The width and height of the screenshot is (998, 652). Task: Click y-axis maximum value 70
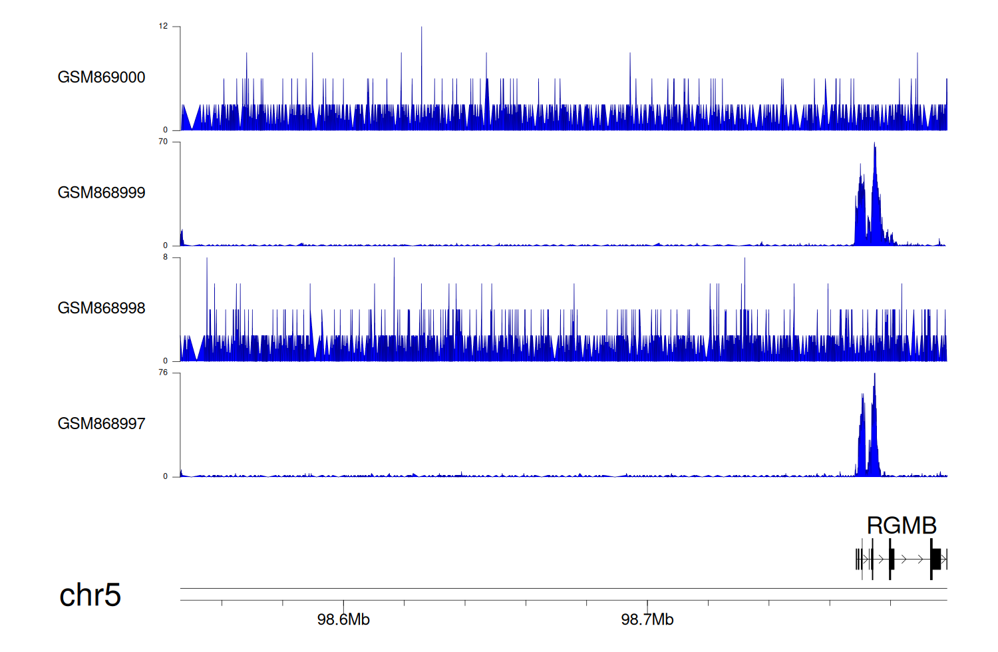coord(163,142)
